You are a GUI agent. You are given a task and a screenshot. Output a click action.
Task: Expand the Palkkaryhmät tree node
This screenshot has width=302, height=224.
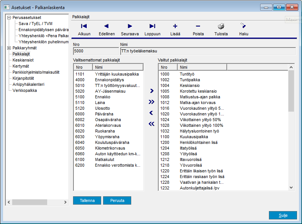[x=9, y=48]
